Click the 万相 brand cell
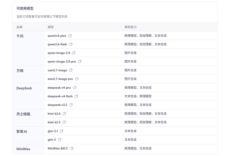 click(x=28, y=74)
